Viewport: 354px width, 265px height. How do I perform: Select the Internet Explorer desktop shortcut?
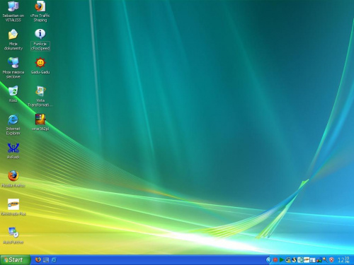click(x=13, y=119)
